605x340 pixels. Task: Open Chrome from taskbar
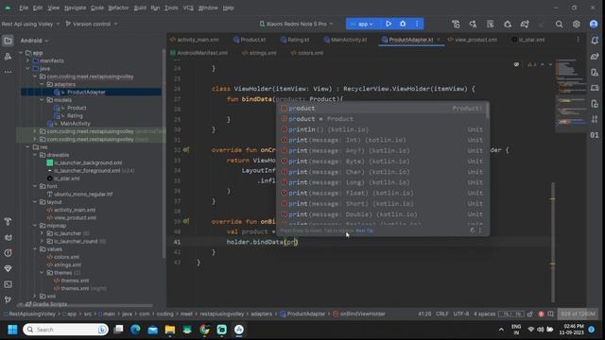click(204, 330)
